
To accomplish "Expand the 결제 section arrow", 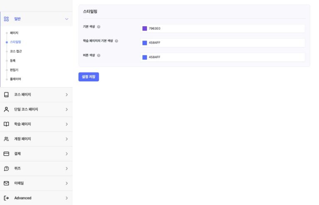I will coord(66,154).
